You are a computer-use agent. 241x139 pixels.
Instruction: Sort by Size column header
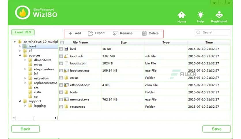123,43
